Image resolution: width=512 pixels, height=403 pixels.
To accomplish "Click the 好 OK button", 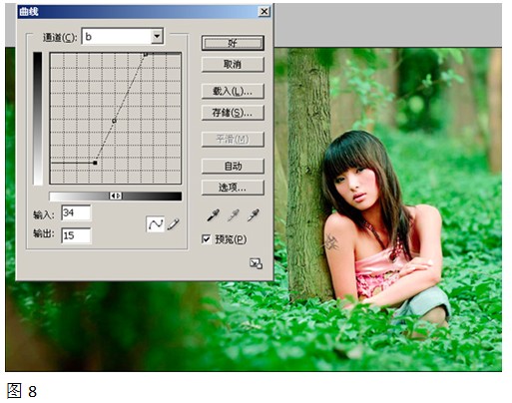I will click(233, 43).
